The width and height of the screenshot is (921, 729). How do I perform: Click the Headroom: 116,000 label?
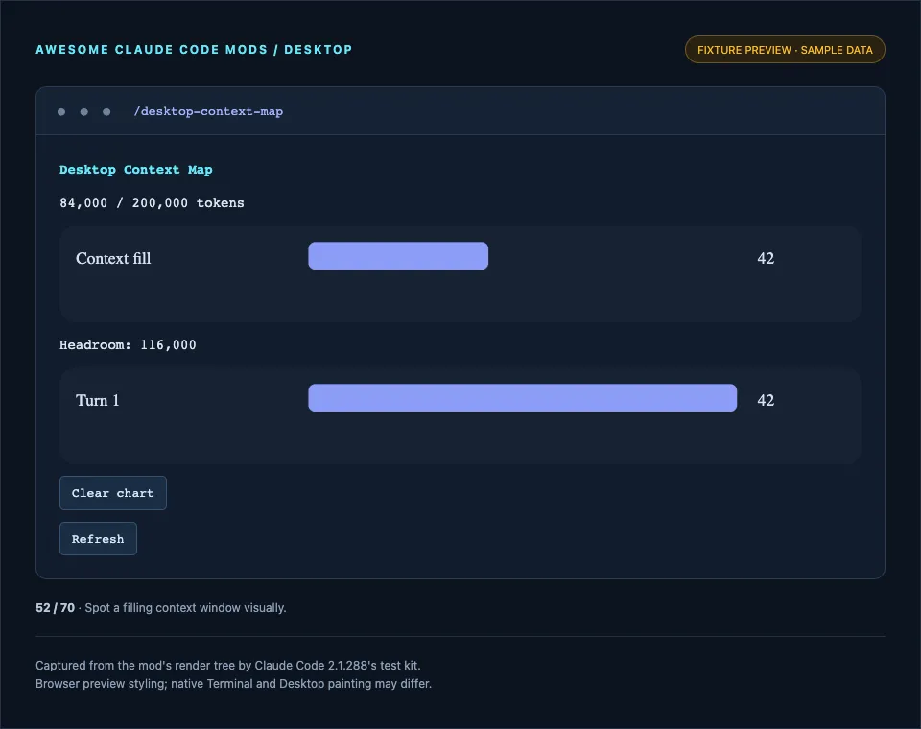click(128, 344)
